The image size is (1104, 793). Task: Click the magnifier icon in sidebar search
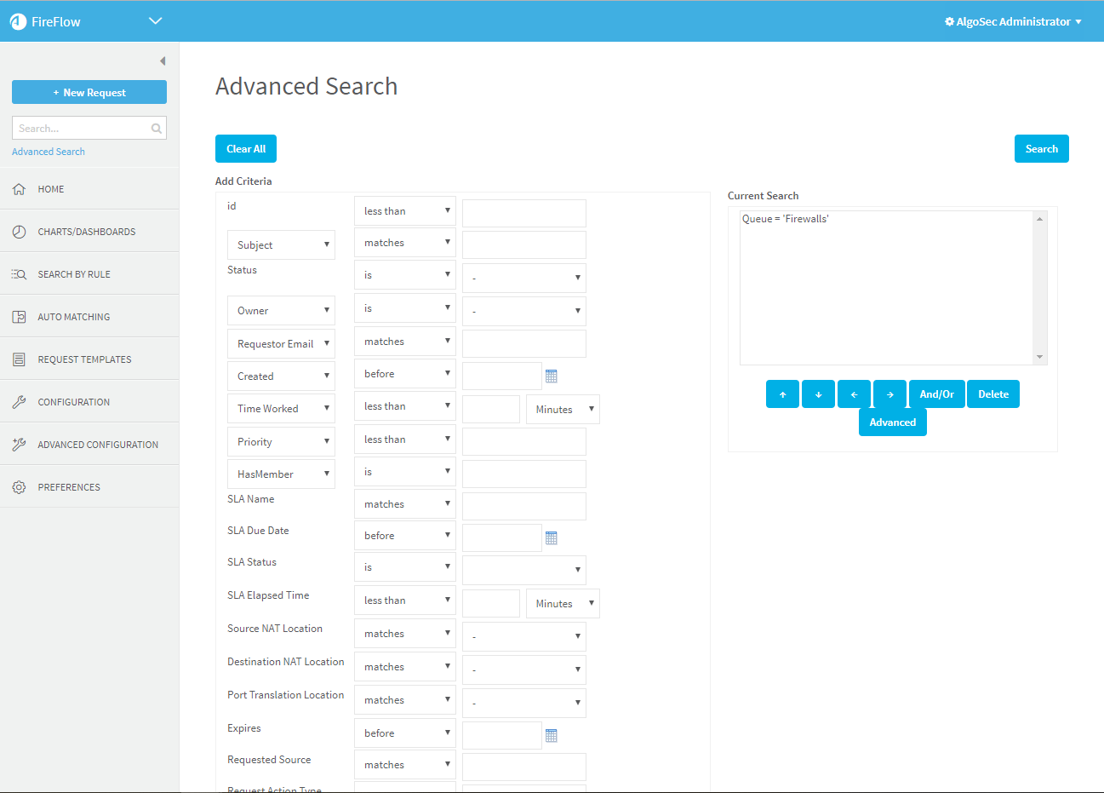point(157,129)
